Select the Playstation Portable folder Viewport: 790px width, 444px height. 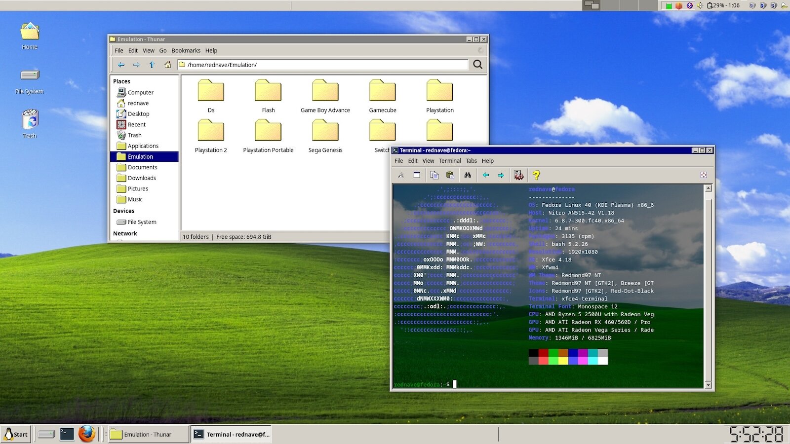(x=268, y=136)
